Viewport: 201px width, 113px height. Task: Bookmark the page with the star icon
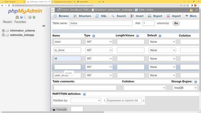pos(188,5)
